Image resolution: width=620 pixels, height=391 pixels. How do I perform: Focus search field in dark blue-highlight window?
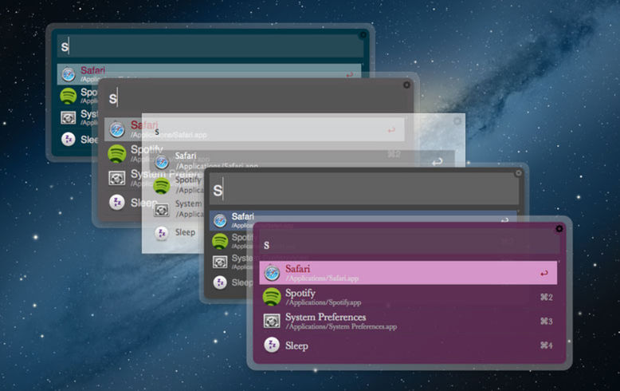pos(363,190)
